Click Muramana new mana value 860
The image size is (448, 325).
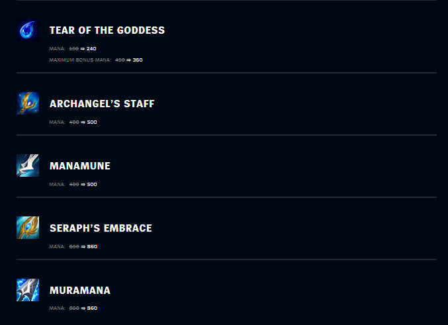pos(92,308)
